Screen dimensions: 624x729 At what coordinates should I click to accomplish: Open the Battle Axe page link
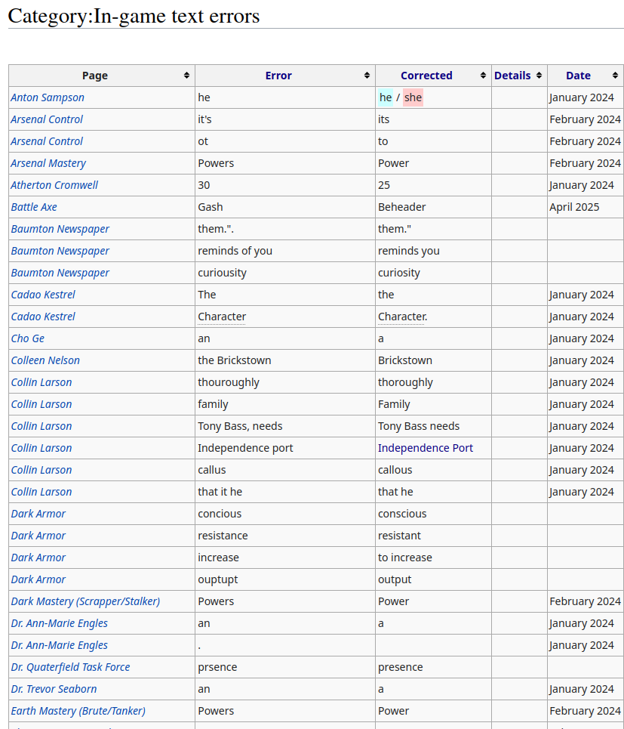34,207
